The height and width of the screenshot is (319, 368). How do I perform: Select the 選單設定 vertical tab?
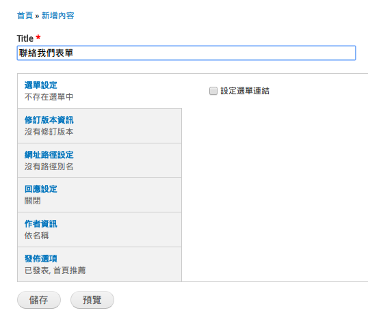[99, 91]
